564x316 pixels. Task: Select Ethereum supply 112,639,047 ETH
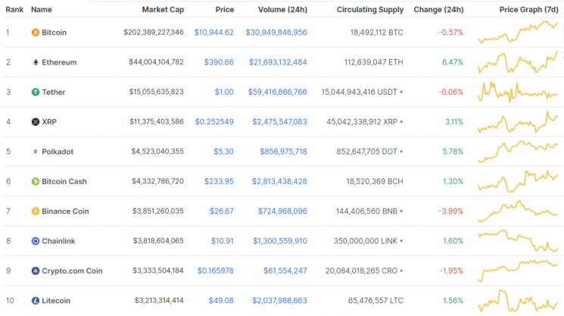[x=374, y=62]
